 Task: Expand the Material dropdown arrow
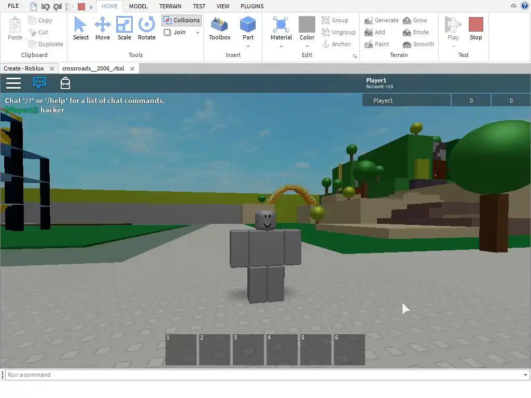(x=281, y=46)
